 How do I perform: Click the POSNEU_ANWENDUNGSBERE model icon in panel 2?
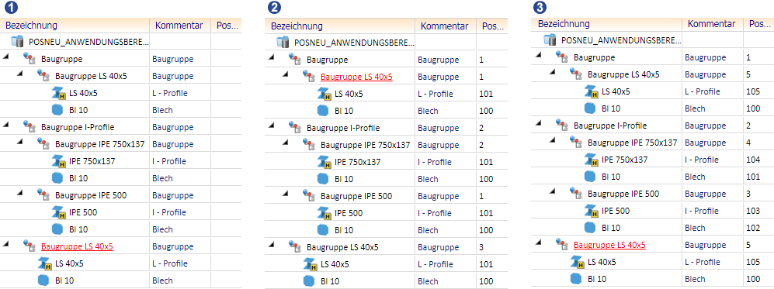tap(283, 43)
